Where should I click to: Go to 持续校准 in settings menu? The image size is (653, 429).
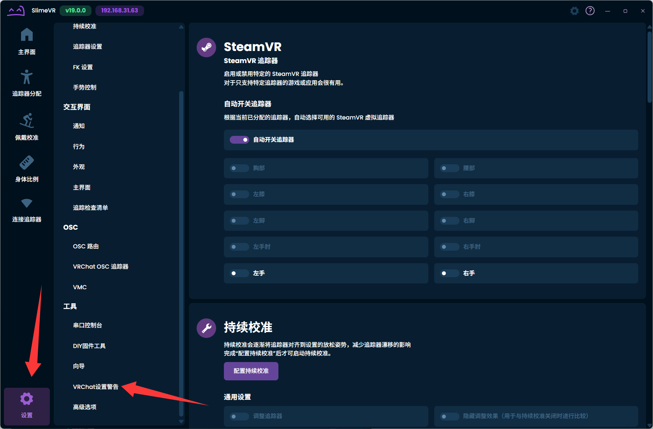[84, 26]
